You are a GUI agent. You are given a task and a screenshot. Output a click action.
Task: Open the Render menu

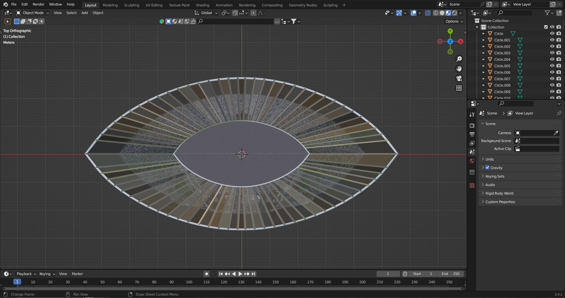tap(38, 4)
